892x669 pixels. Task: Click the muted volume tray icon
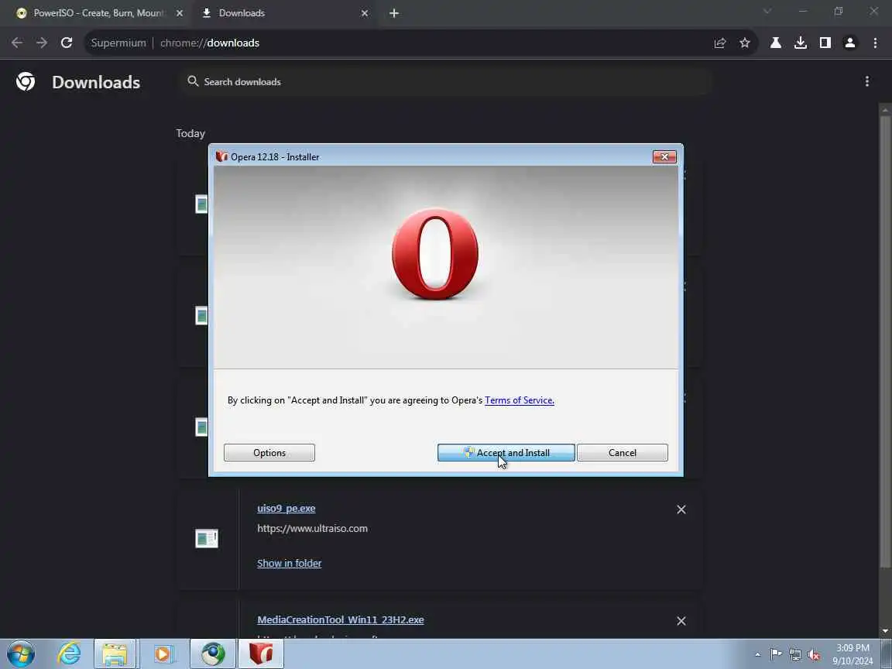814,655
